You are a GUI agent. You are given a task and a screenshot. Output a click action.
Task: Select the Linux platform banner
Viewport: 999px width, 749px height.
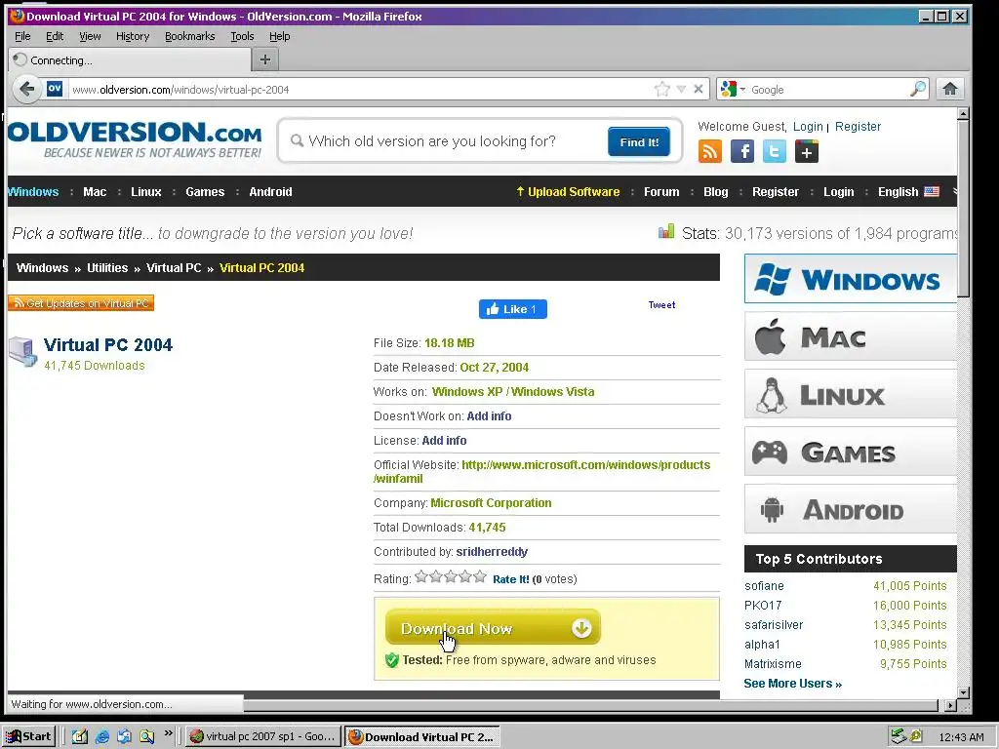851,394
